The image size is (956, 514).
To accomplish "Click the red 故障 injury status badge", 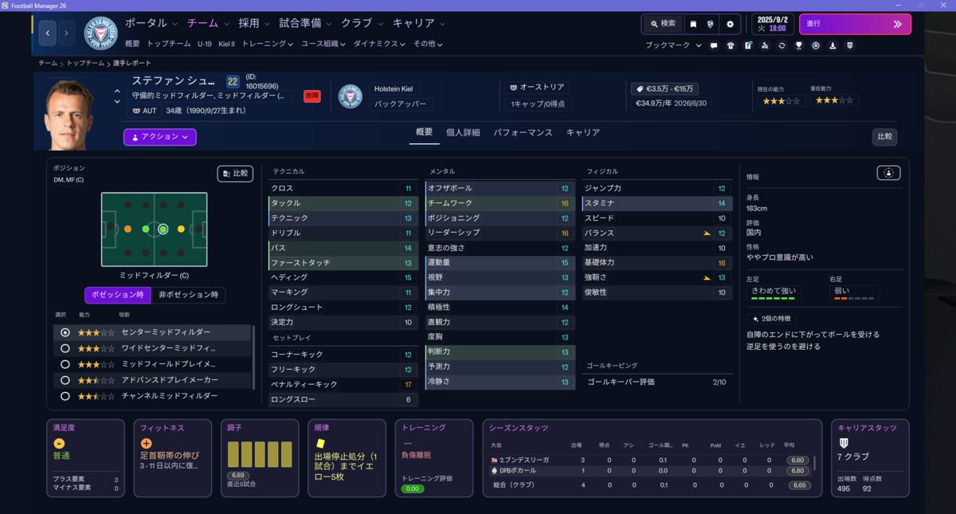I will click(311, 96).
